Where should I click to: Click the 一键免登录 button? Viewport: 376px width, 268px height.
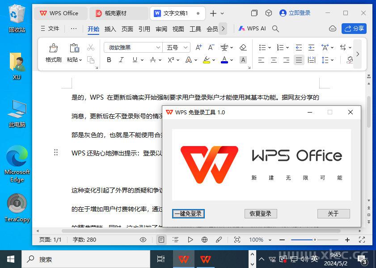pos(188,214)
